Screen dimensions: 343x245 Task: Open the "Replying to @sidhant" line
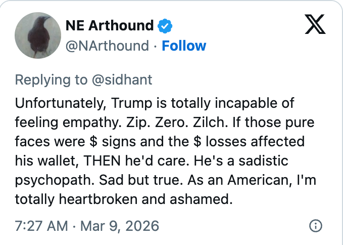[x=83, y=79]
